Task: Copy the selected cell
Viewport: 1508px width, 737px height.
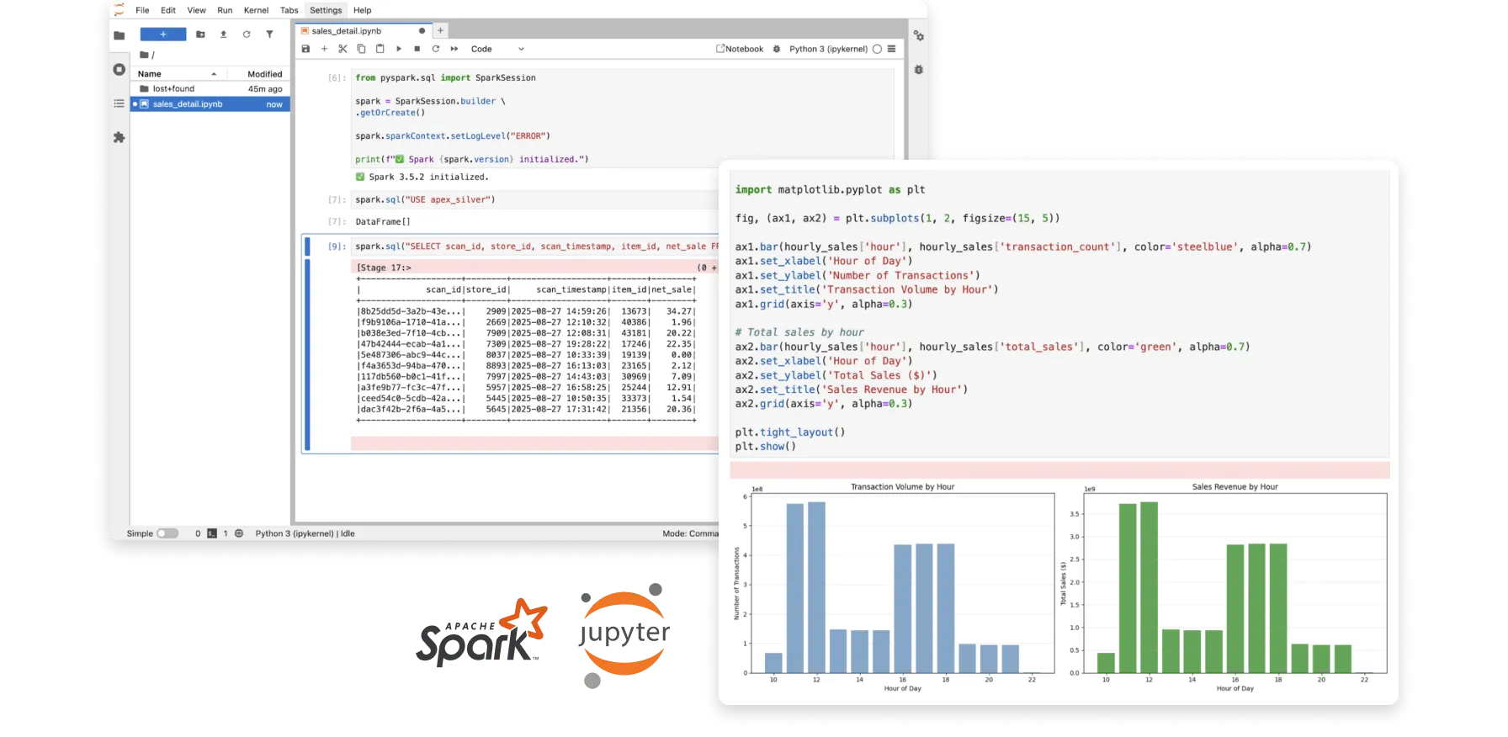Action: pyautogui.click(x=361, y=49)
